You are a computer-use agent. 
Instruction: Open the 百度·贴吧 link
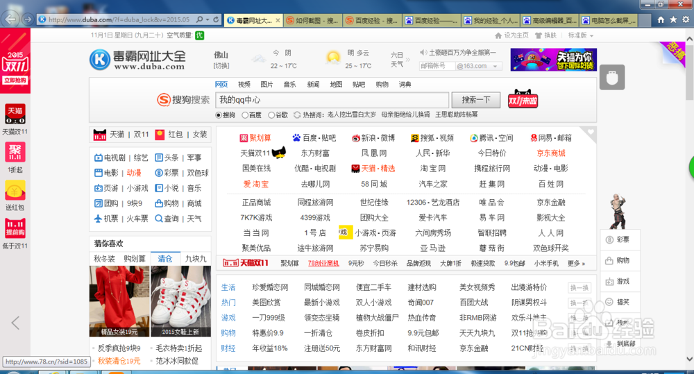click(314, 138)
